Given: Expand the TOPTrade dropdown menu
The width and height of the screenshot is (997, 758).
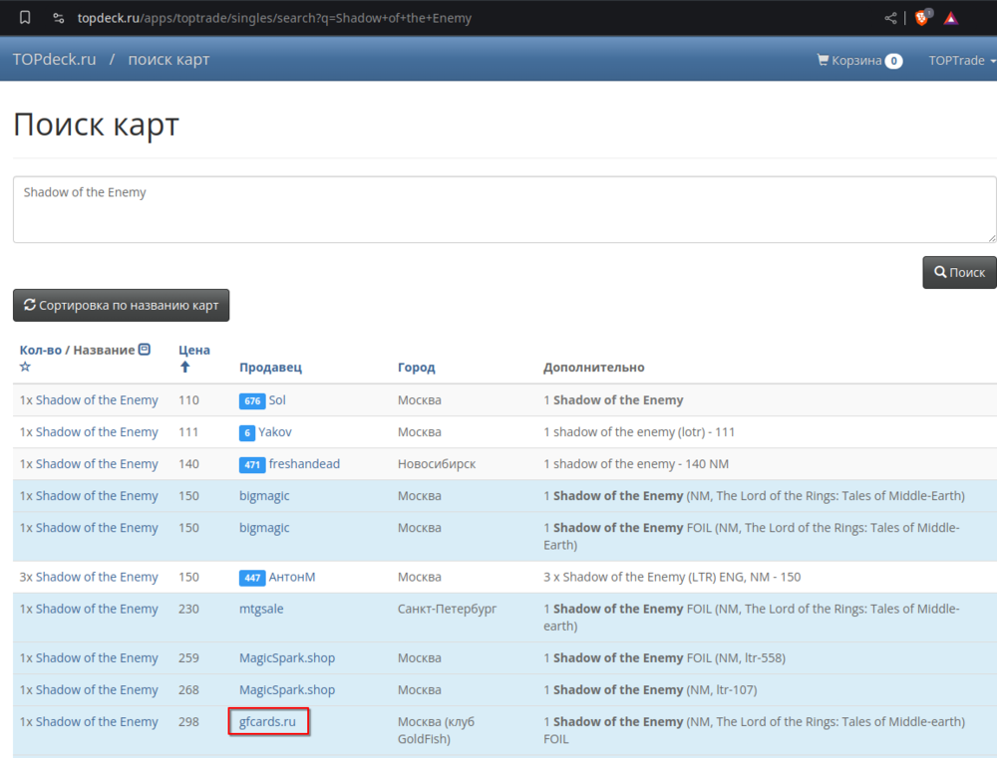Looking at the screenshot, I should click(x=961, y=60).
